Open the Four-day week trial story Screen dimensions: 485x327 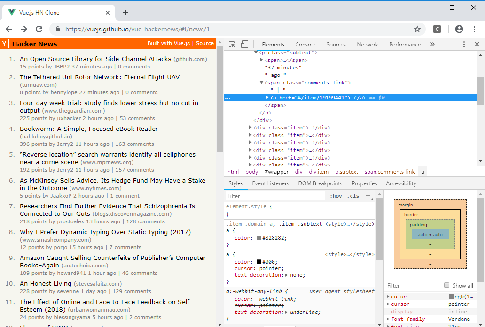pos(109,106)
